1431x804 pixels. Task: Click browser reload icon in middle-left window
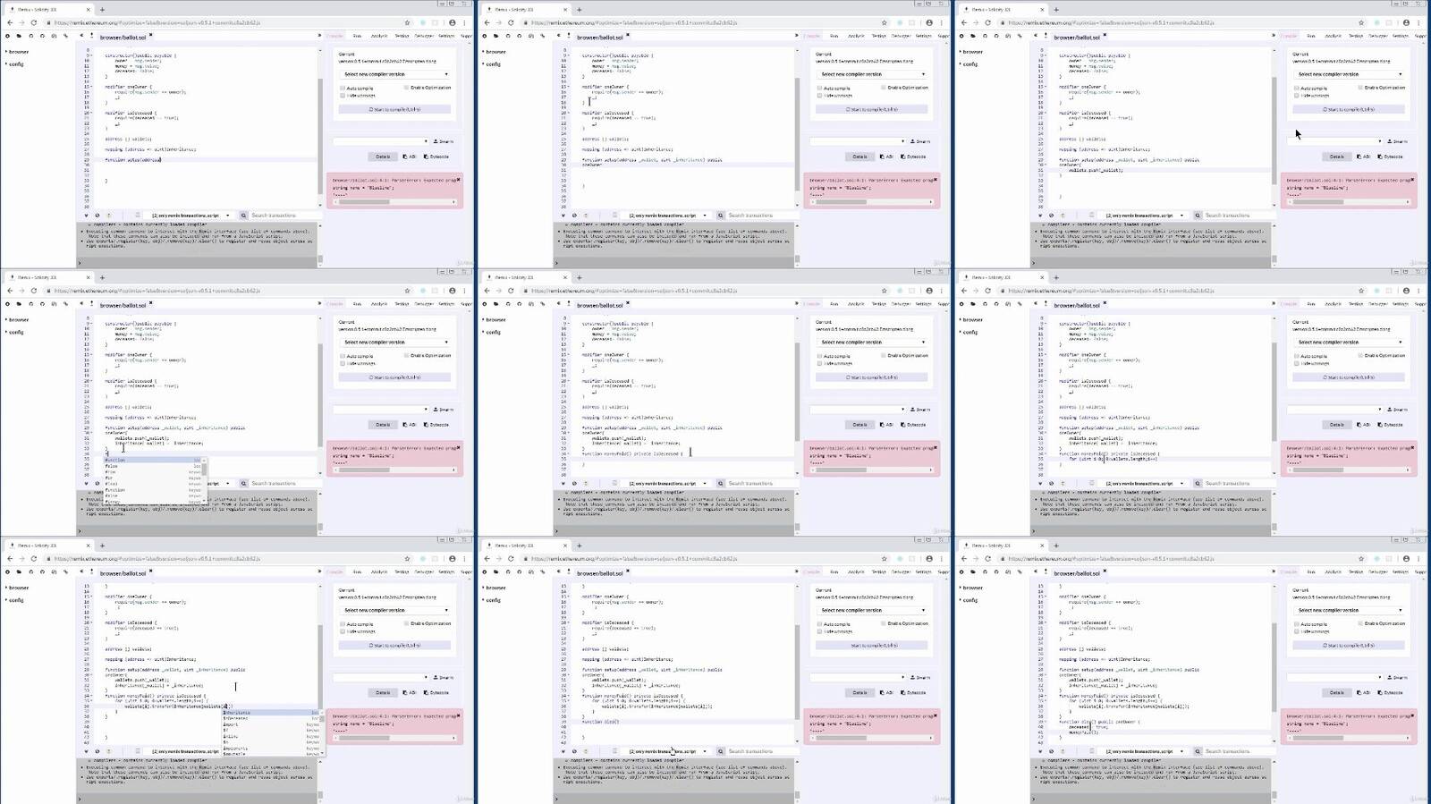34,291
